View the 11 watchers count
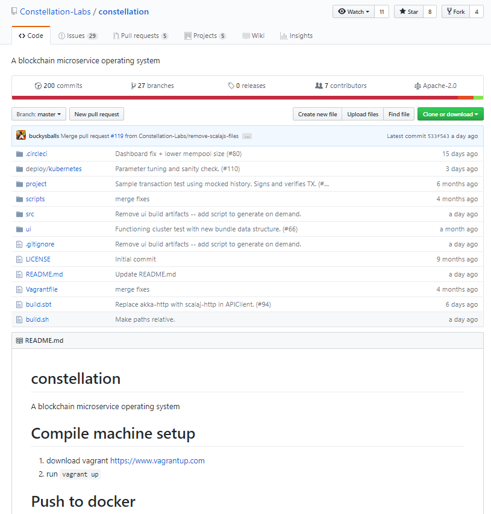491x514 pixels. [381, 11]
